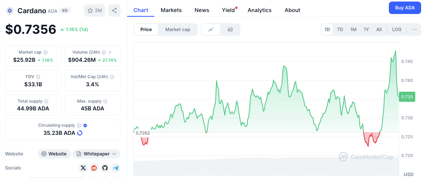This screenshot has width=425, height=178.
Task: Show Volume (24h) info icon
Action: tap(104, 52)
